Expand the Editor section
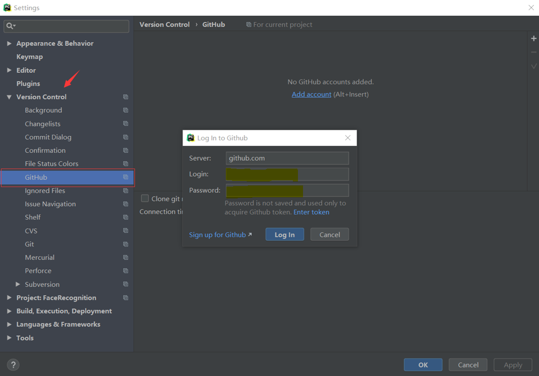 [9, 70]
